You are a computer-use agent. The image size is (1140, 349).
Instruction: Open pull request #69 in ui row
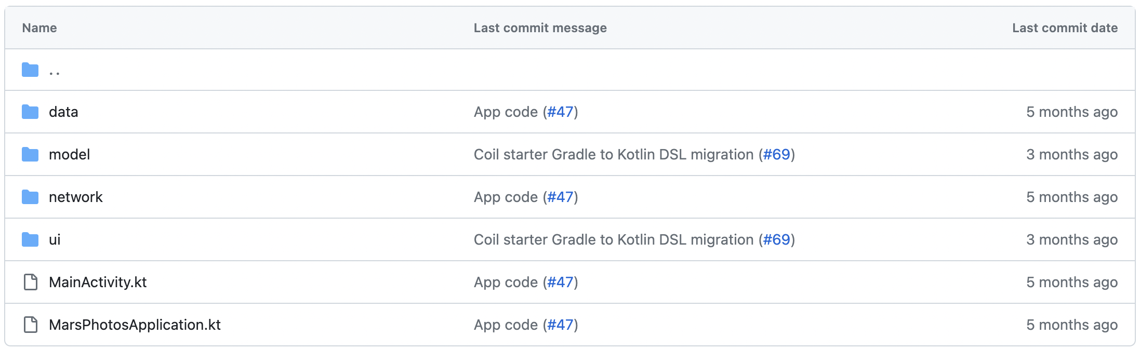pyautogui.click(x=776, y=240)
